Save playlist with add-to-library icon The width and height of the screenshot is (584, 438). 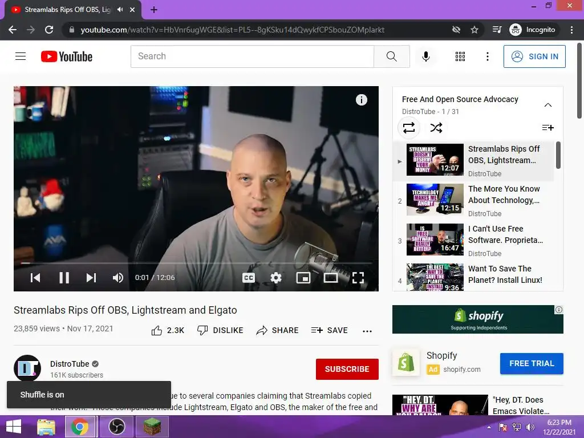548,128
